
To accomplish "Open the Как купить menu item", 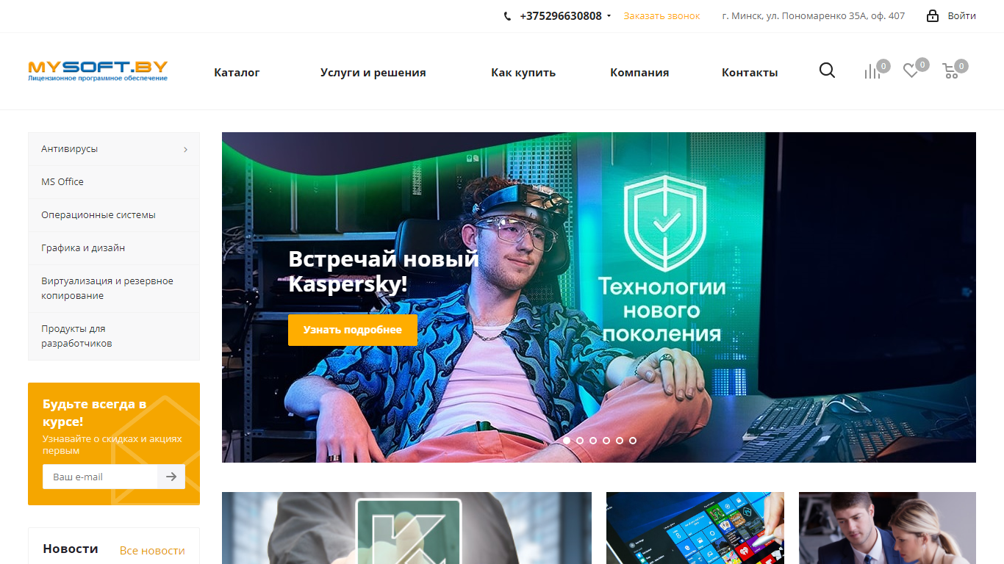I will tap(523, 72).
